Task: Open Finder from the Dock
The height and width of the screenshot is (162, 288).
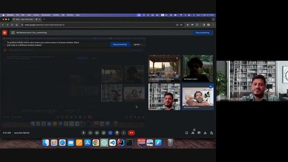Action: [45, 143]
